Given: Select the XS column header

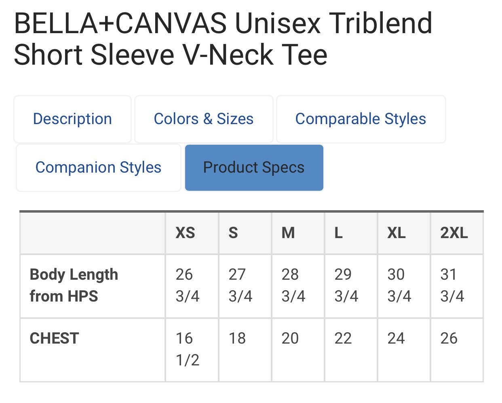Looking at the screenshot, I should (x=185, y=233).
